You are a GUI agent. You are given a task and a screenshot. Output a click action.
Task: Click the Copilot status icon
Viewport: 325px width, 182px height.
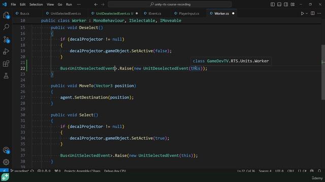(312, 171)
